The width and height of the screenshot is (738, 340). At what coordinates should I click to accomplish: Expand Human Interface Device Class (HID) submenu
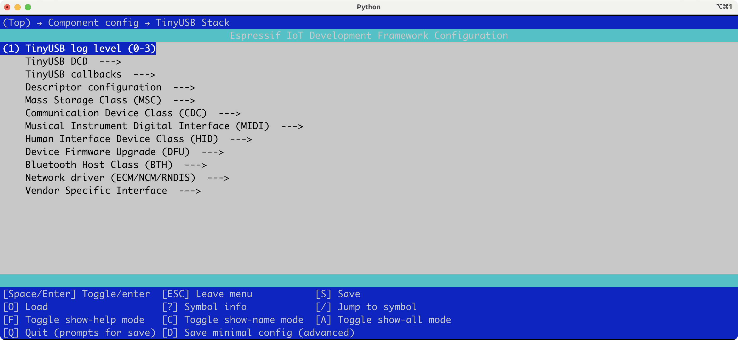click(139, 139)
